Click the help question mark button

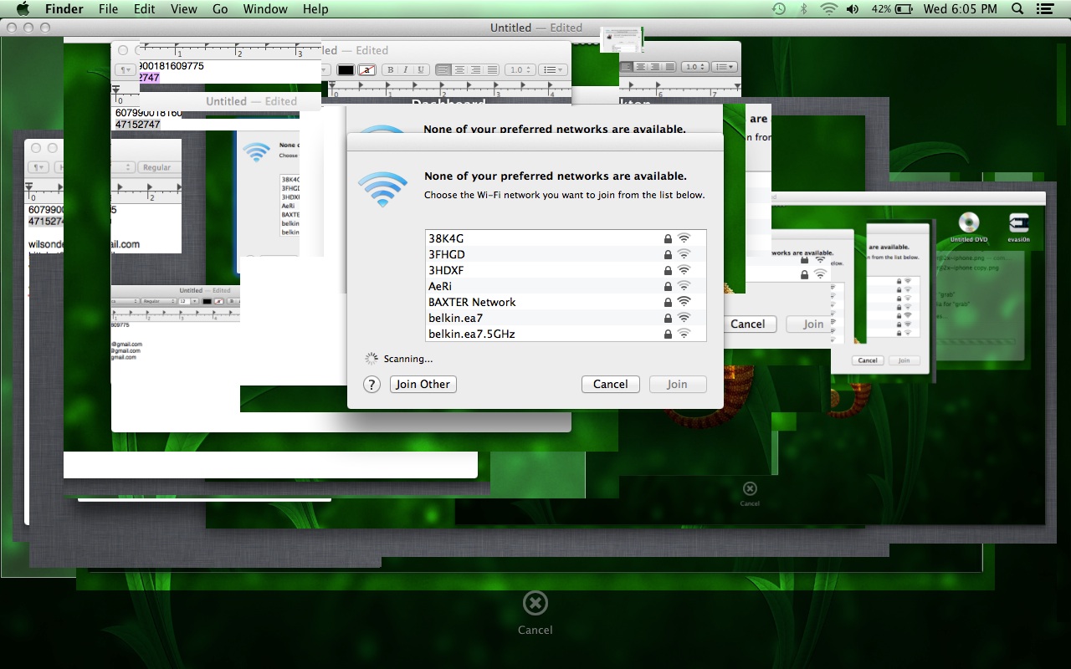pyautogui.click(x=372, y=384)
